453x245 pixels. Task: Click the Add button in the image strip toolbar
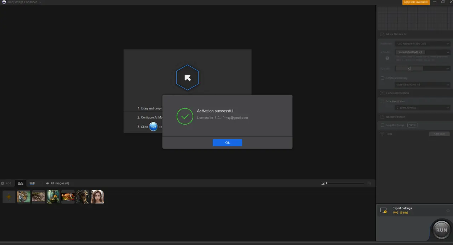click(x=6, y=183)
